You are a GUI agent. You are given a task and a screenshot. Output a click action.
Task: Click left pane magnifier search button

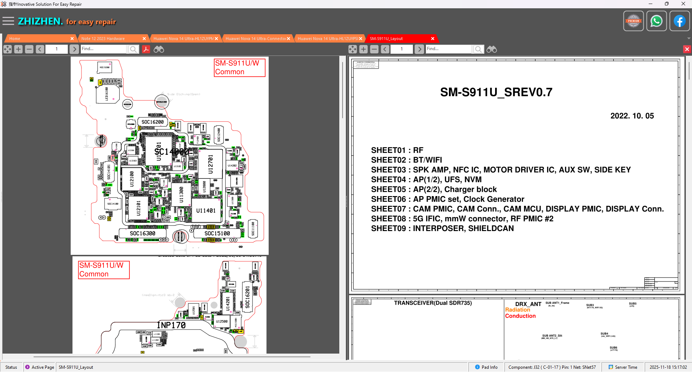[133, 49]
